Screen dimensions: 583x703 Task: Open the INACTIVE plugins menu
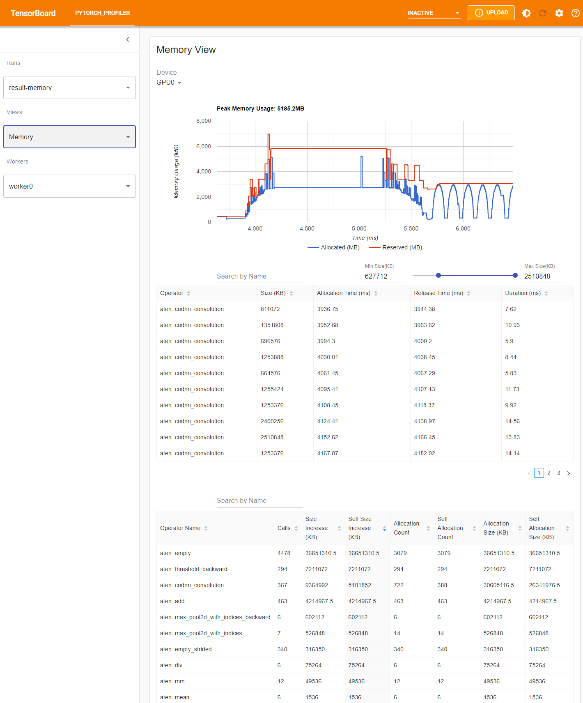click(x=434, y=13)
